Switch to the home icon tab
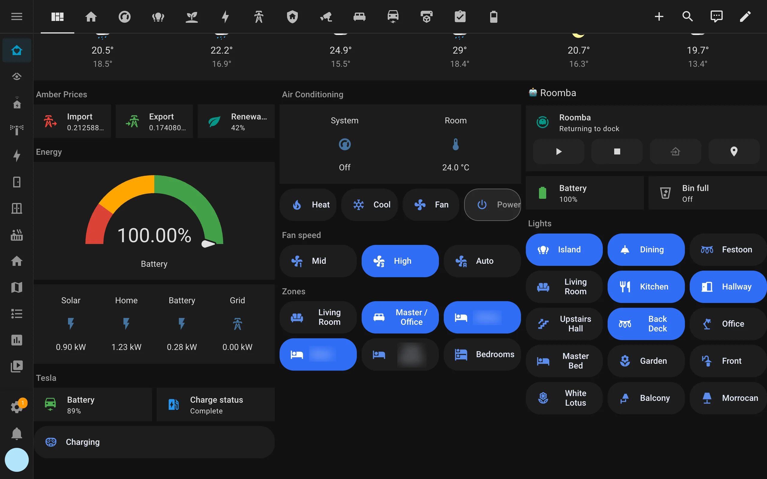The width and height of the screenshot is (767, 479). click(x=91, y=16)
